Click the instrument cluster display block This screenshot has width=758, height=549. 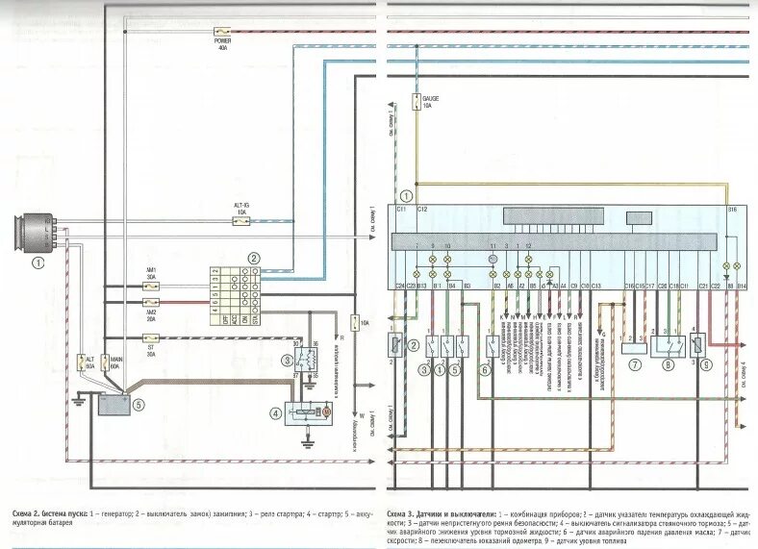tap(553, 216)
